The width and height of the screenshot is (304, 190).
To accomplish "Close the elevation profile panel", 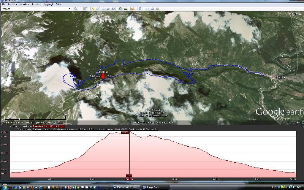I will point(303,126).
